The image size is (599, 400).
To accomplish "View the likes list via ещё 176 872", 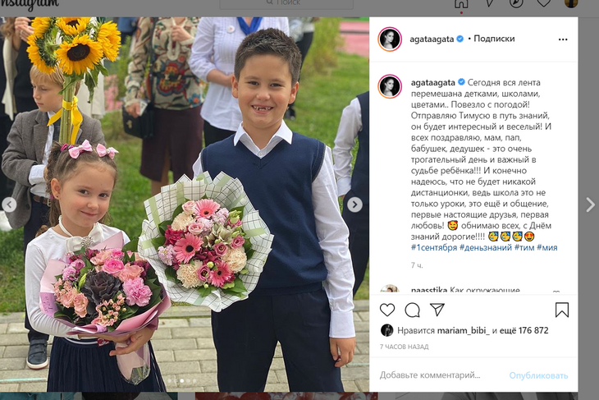I will [524, 330].
